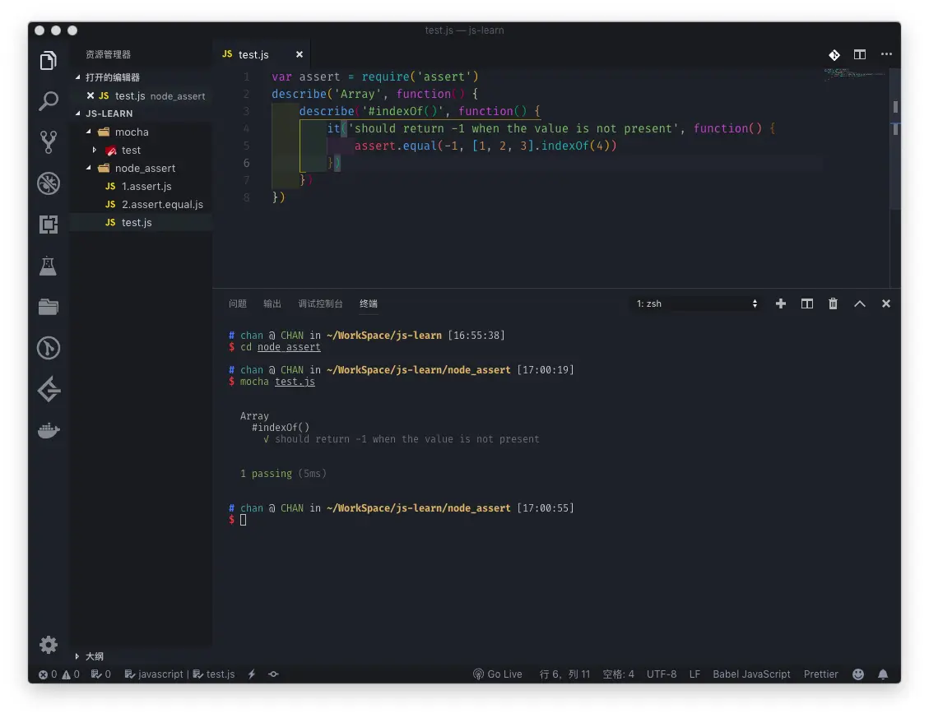Viewport: 929px width, 718px height.
Task: Open the Git history clock icon
Action: pos(48,348)
